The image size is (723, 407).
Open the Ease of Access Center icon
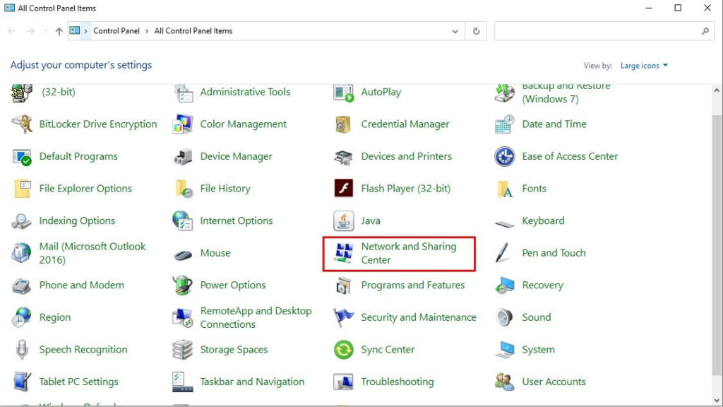(x=504, y=156)
